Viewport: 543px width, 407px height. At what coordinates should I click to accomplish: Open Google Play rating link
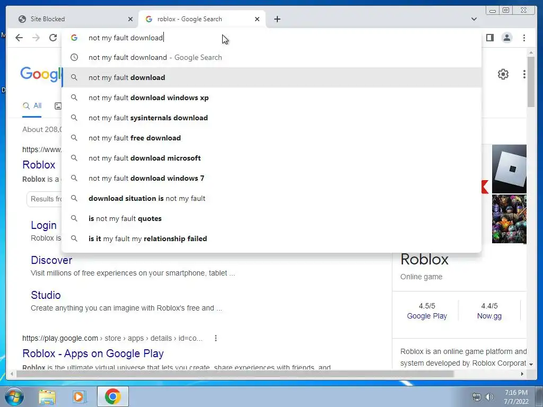click(427, 316)
